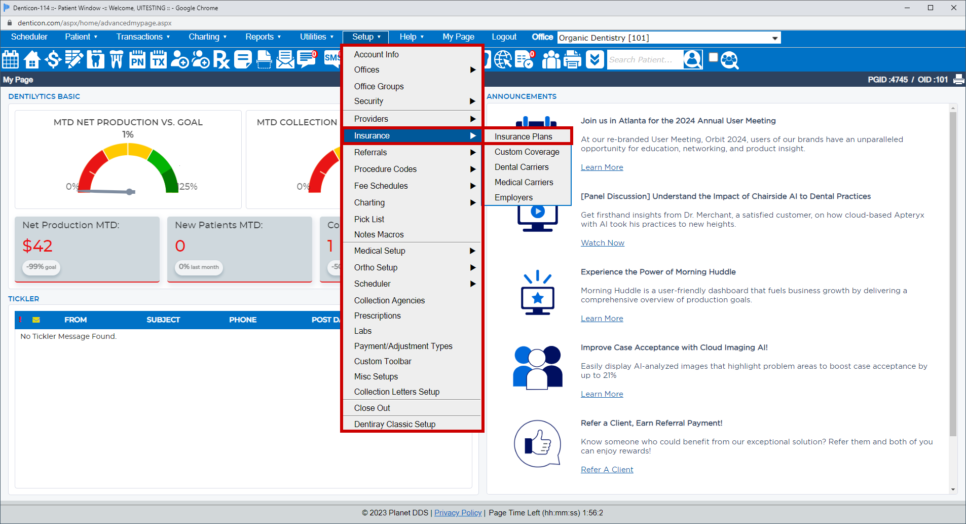966x524 pixels.
Task: Click the Search Patient input field
Action: pyautogui.click(x=645, y=59)
